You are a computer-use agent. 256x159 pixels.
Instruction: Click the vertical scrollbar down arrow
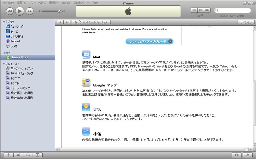(x=254, y=146)
